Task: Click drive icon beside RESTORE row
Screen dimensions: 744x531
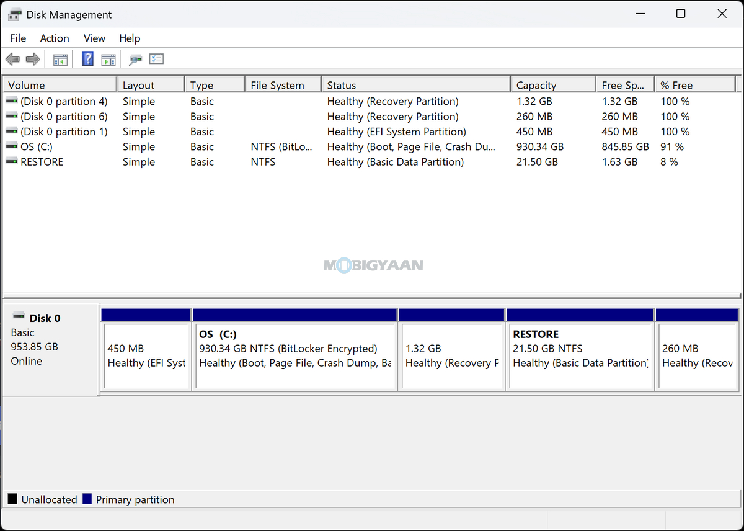Action: [11, 161]
